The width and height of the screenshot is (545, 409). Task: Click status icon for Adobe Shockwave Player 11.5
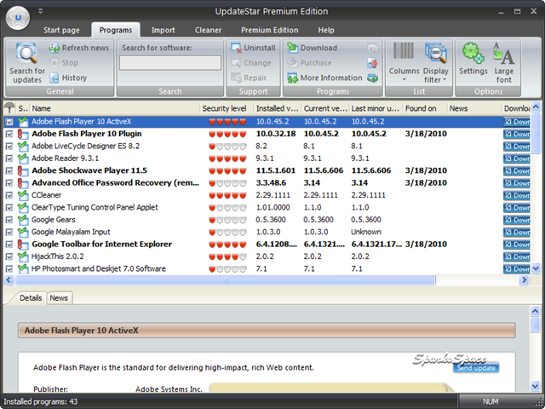(23, 170)
